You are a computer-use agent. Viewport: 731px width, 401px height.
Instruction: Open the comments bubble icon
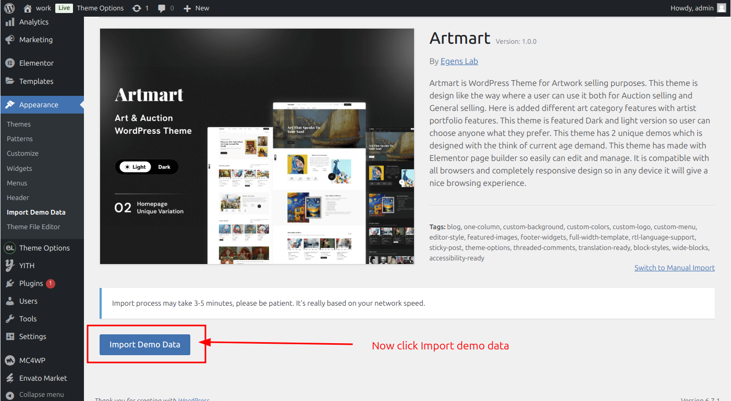click(x=162, y=8)
